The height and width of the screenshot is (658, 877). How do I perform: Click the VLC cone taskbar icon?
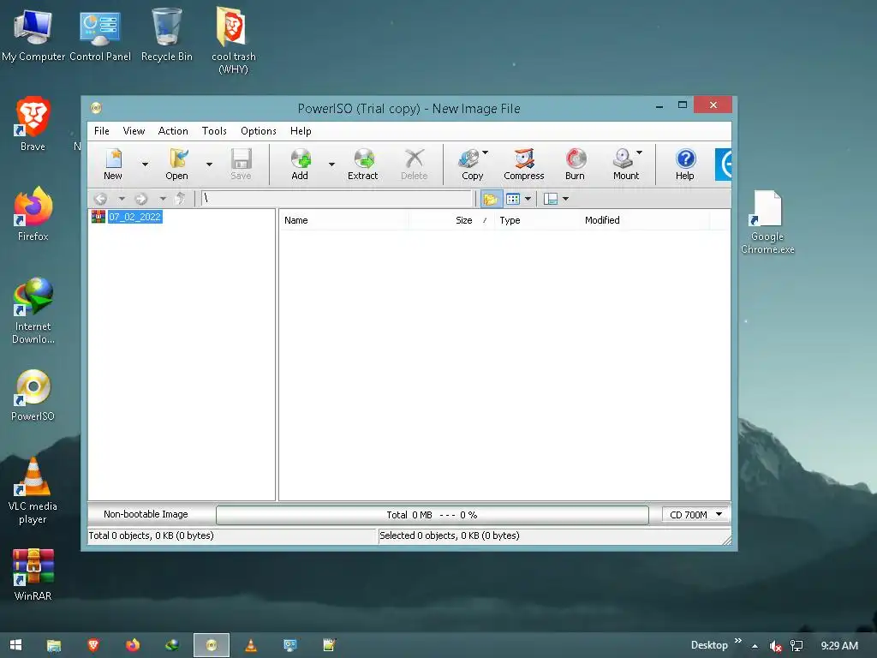pos(251,645)
